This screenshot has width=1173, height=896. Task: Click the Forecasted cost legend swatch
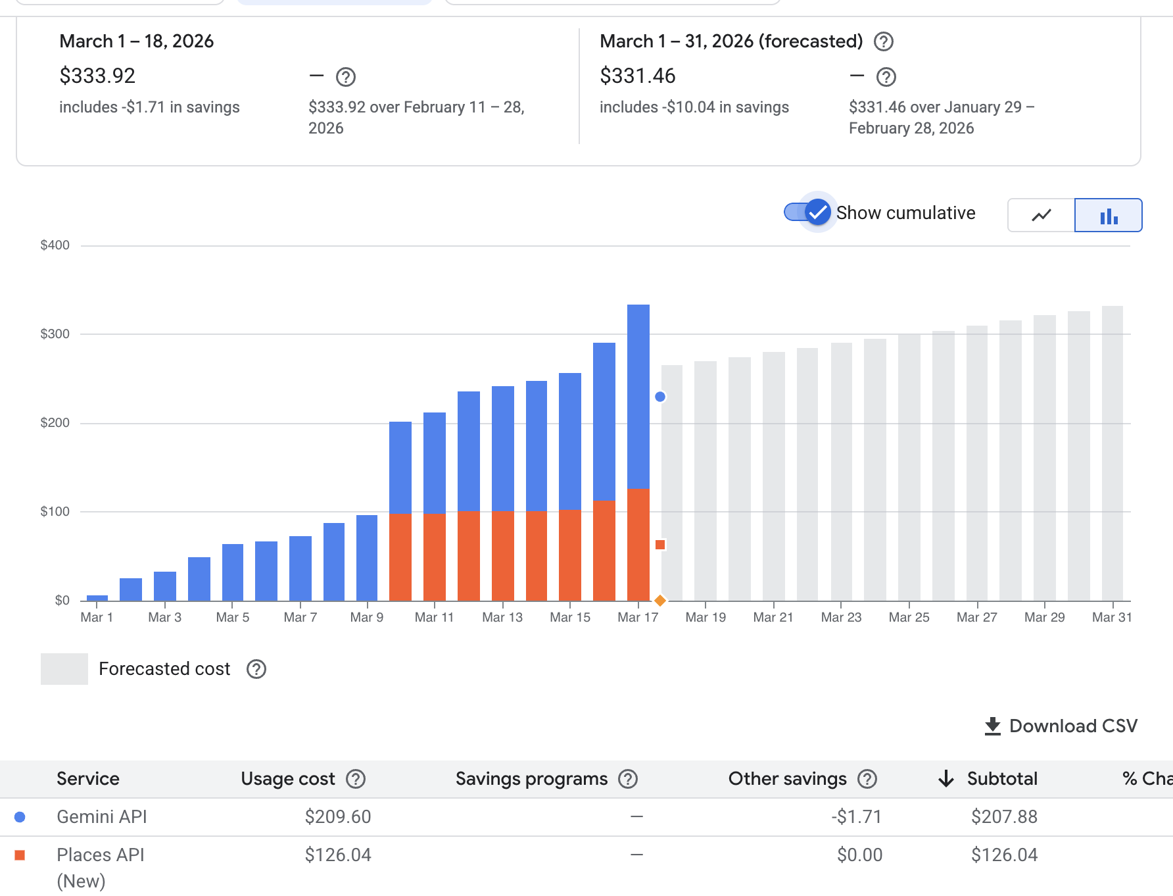[64, 668]
